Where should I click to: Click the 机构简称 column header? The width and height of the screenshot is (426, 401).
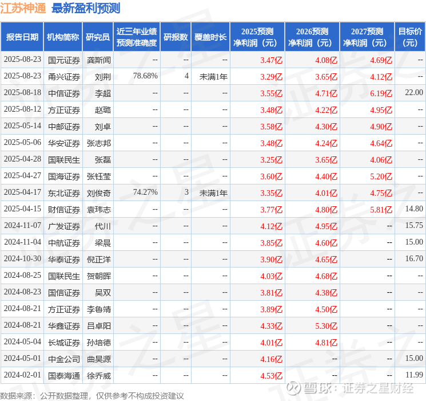click(x=63, y=37)
